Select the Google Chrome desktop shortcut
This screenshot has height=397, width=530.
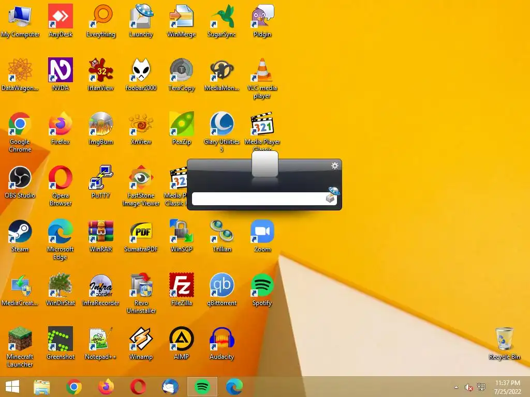coord(20,132)
